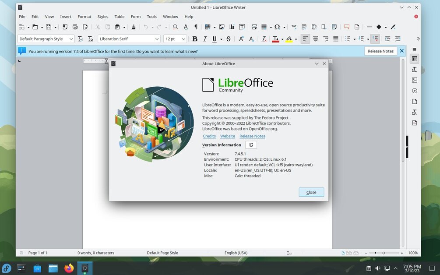Open the File menu
The height and width of the screenshot is (275, 440).
pos(22,17)
